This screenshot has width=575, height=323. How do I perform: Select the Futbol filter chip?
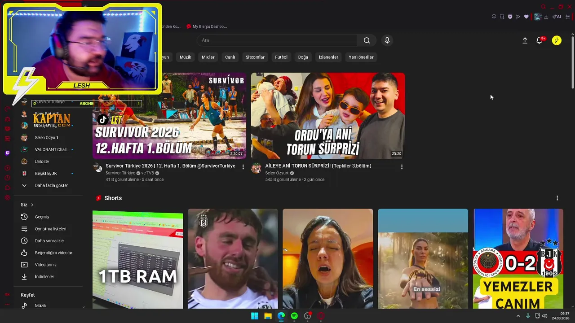pyautogui.click(x=281, y=57)
